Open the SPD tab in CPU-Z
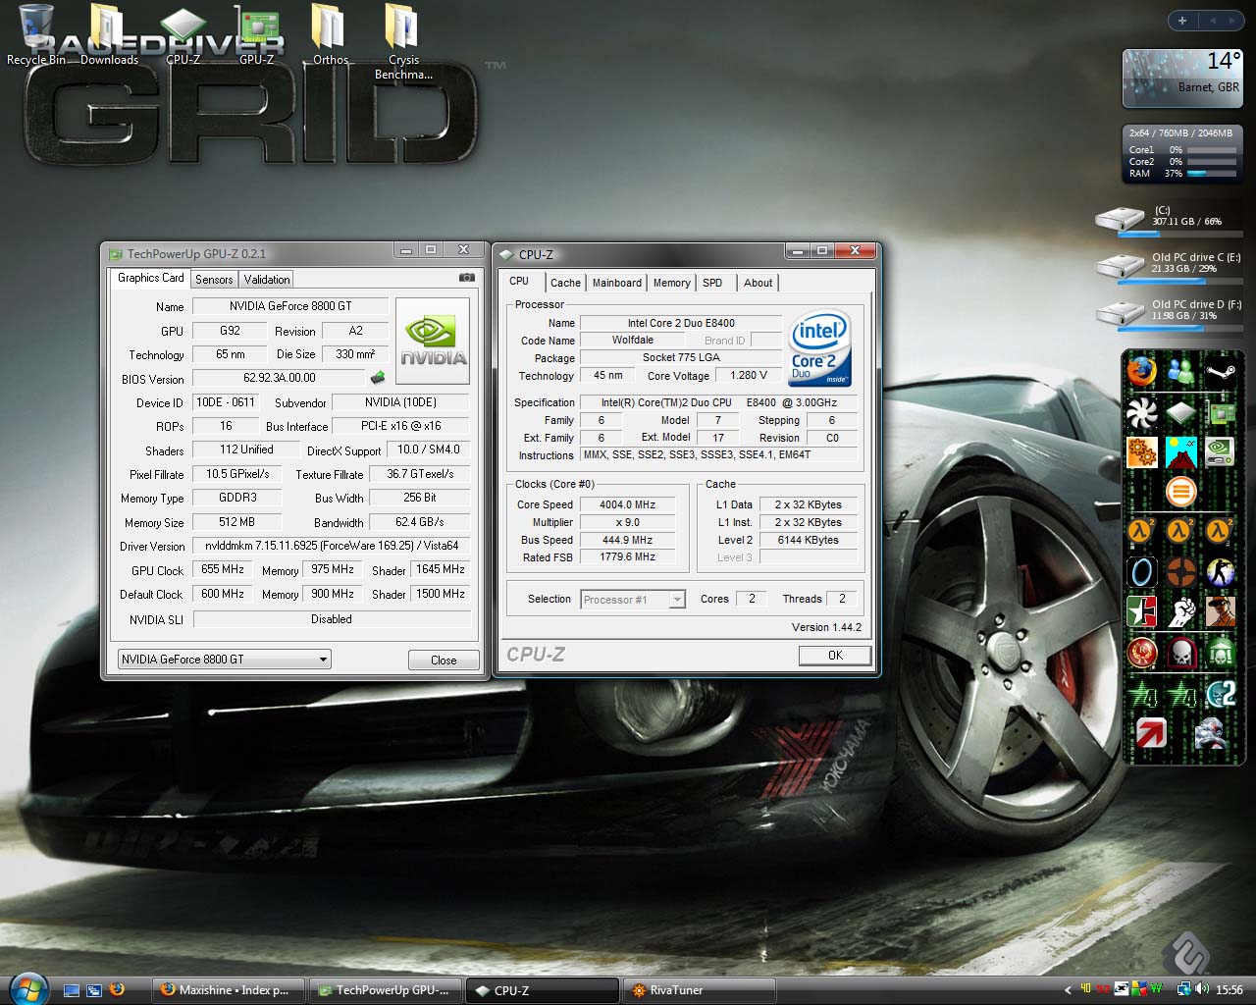 (x=713, y=283)
